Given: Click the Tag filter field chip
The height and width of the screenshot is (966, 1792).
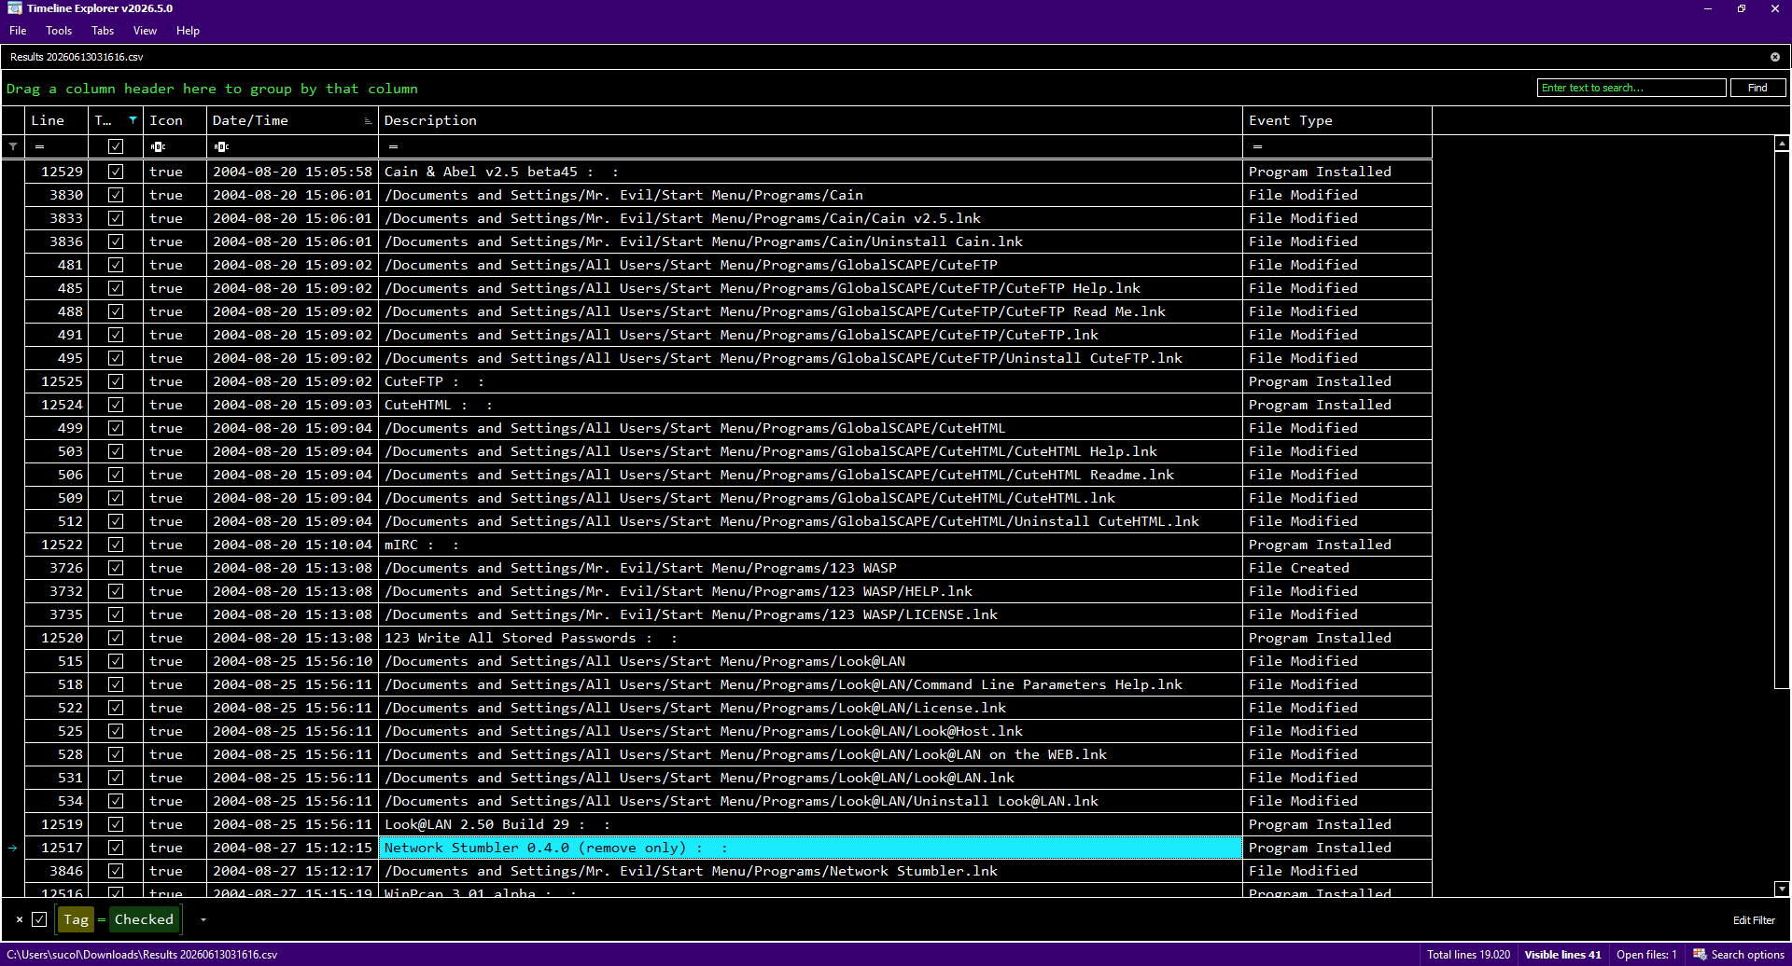Looking at the screenshot, I should pyautogui.click(x=77, y=919).
